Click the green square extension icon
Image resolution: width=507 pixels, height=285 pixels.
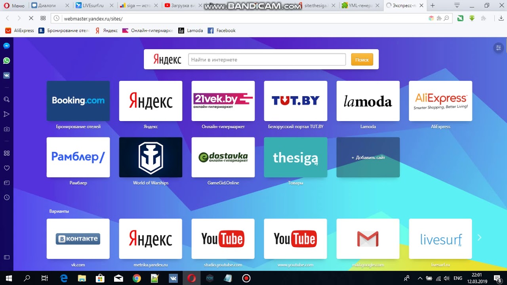pyautogui.click(x=460, y=18)
